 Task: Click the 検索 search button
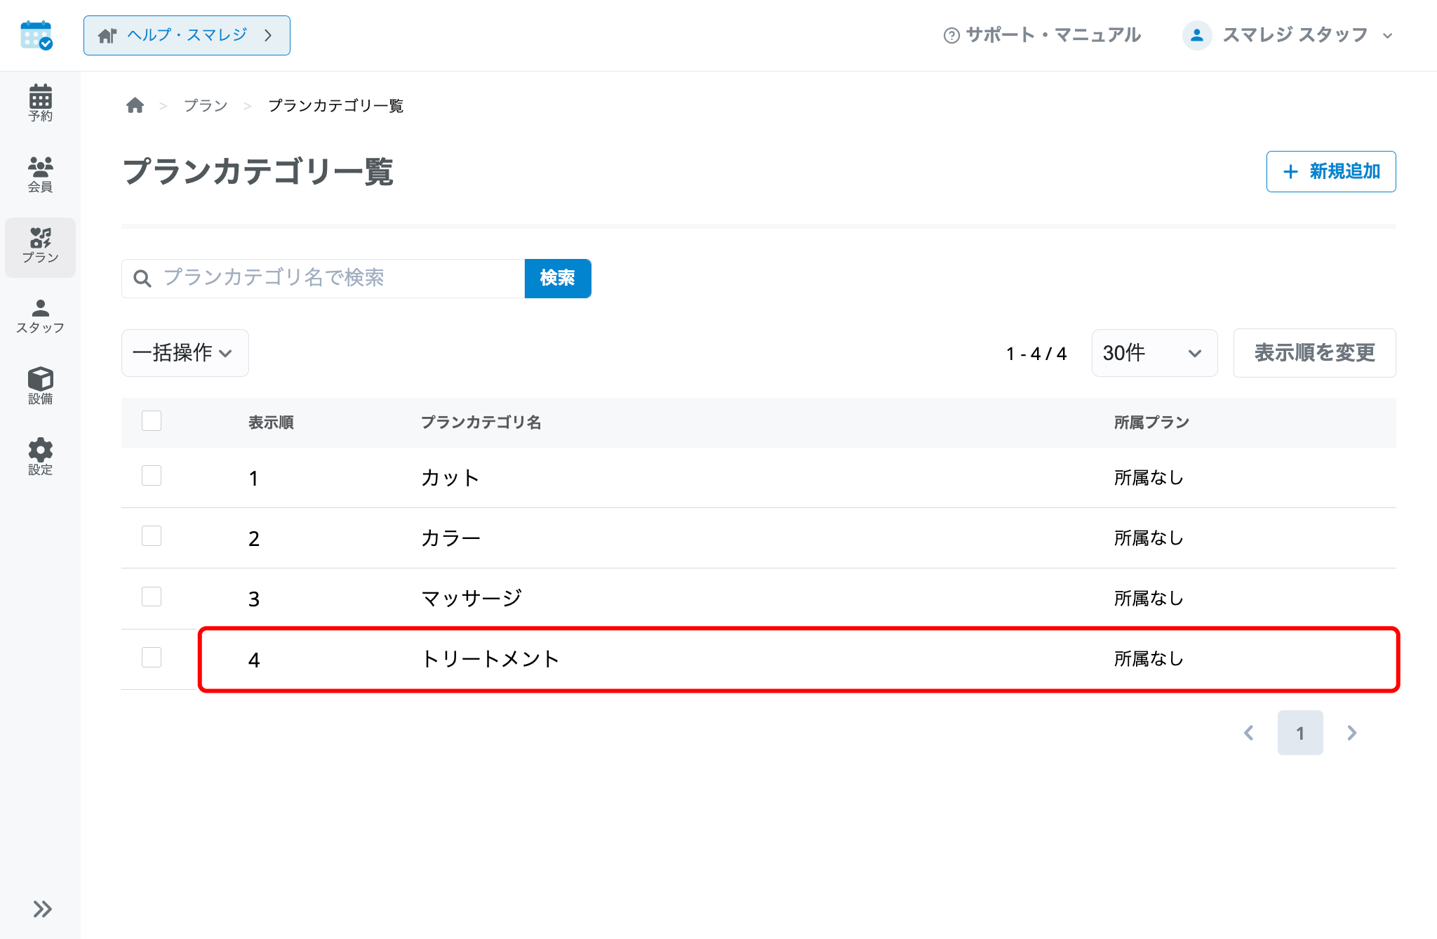558,279
